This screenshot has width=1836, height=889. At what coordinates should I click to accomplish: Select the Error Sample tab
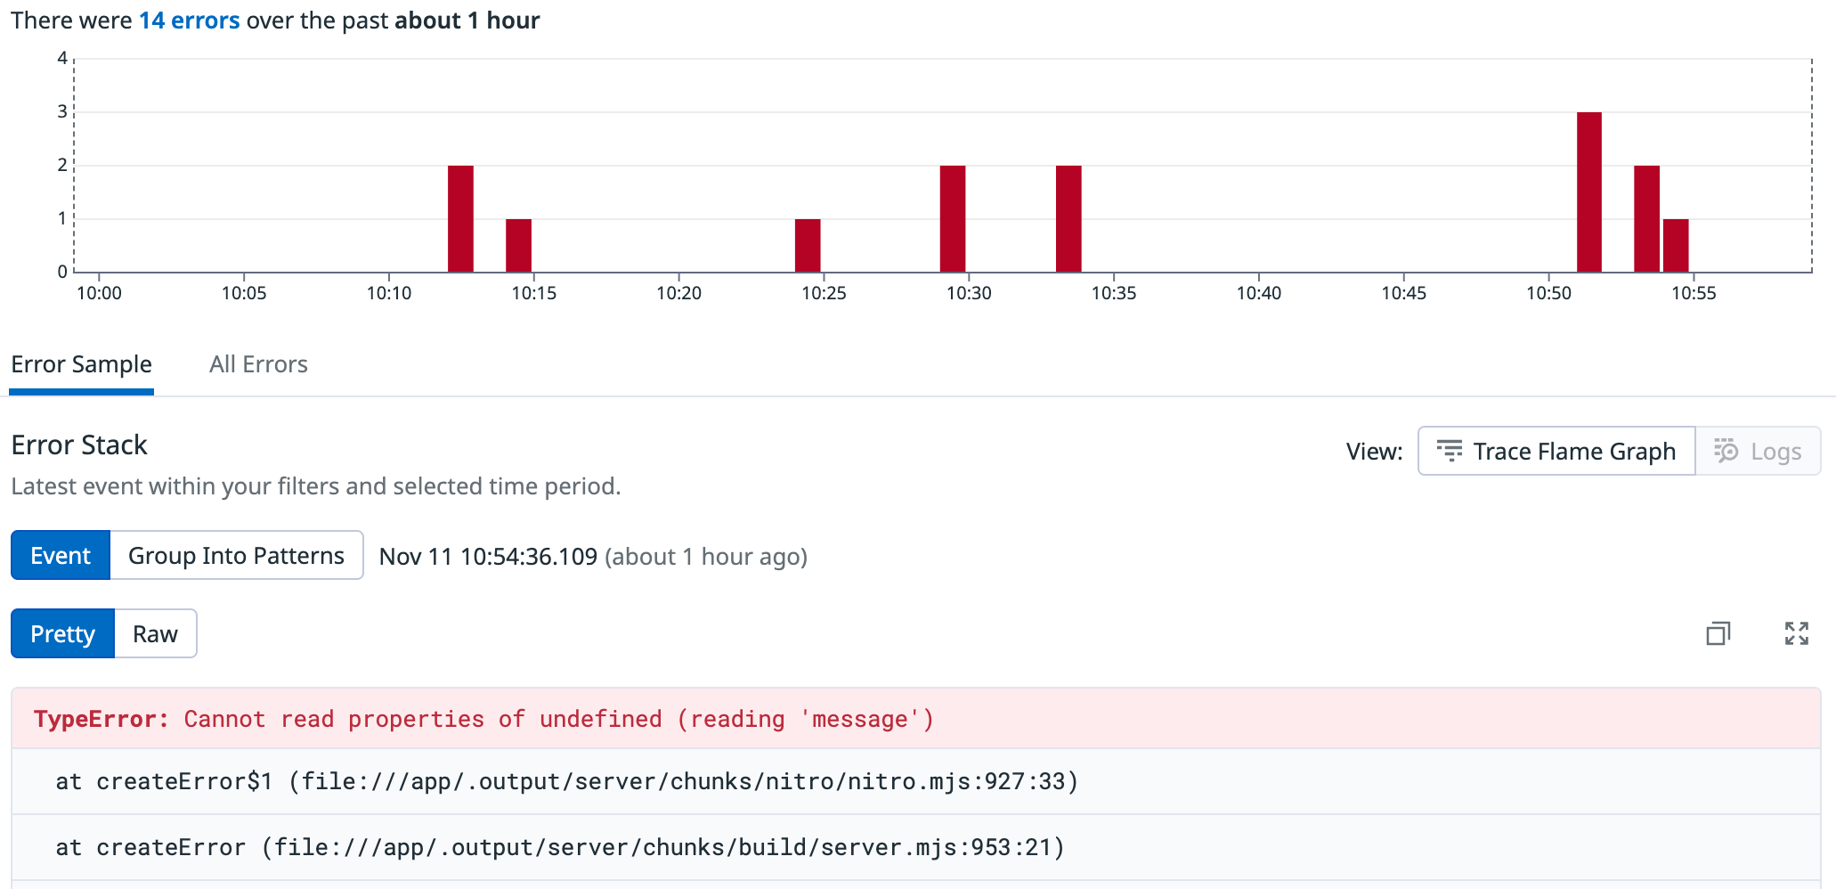tap(81, 364)
